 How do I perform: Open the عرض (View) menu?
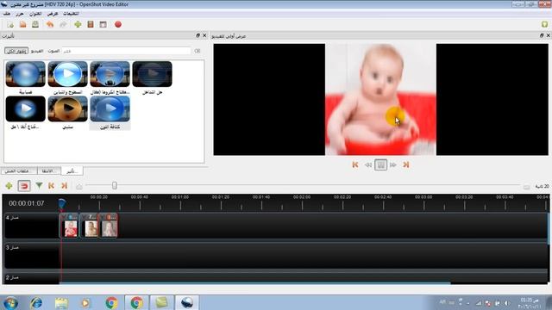53,14
